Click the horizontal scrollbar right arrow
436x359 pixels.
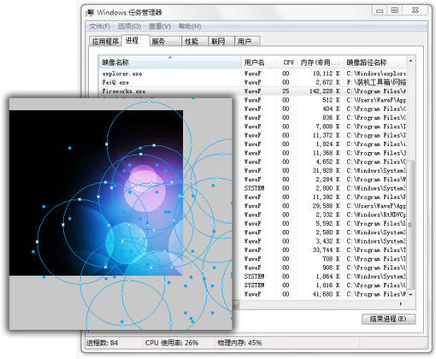click(401, 304)
